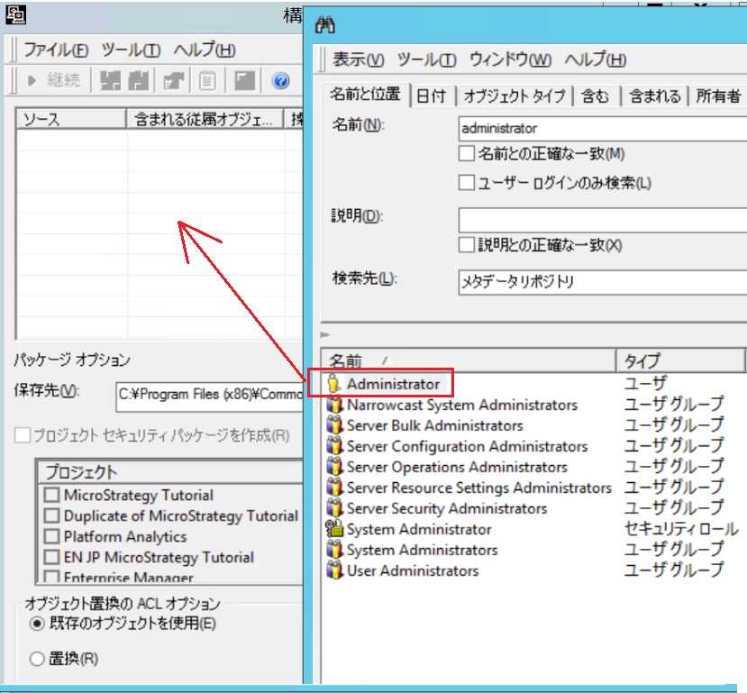747x693 pixels.
Task: Click the empty 説明(D) input field
Action: point(602,220)
